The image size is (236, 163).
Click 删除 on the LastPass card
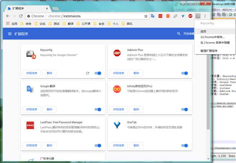point(49,145)
